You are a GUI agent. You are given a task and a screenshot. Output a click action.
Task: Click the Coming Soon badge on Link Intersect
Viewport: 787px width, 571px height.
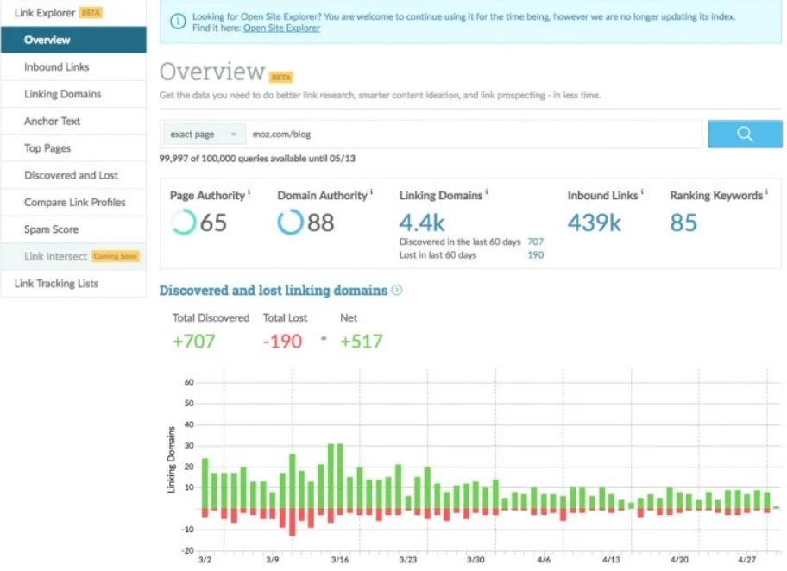pyautogui.click(x=116, y=256)
